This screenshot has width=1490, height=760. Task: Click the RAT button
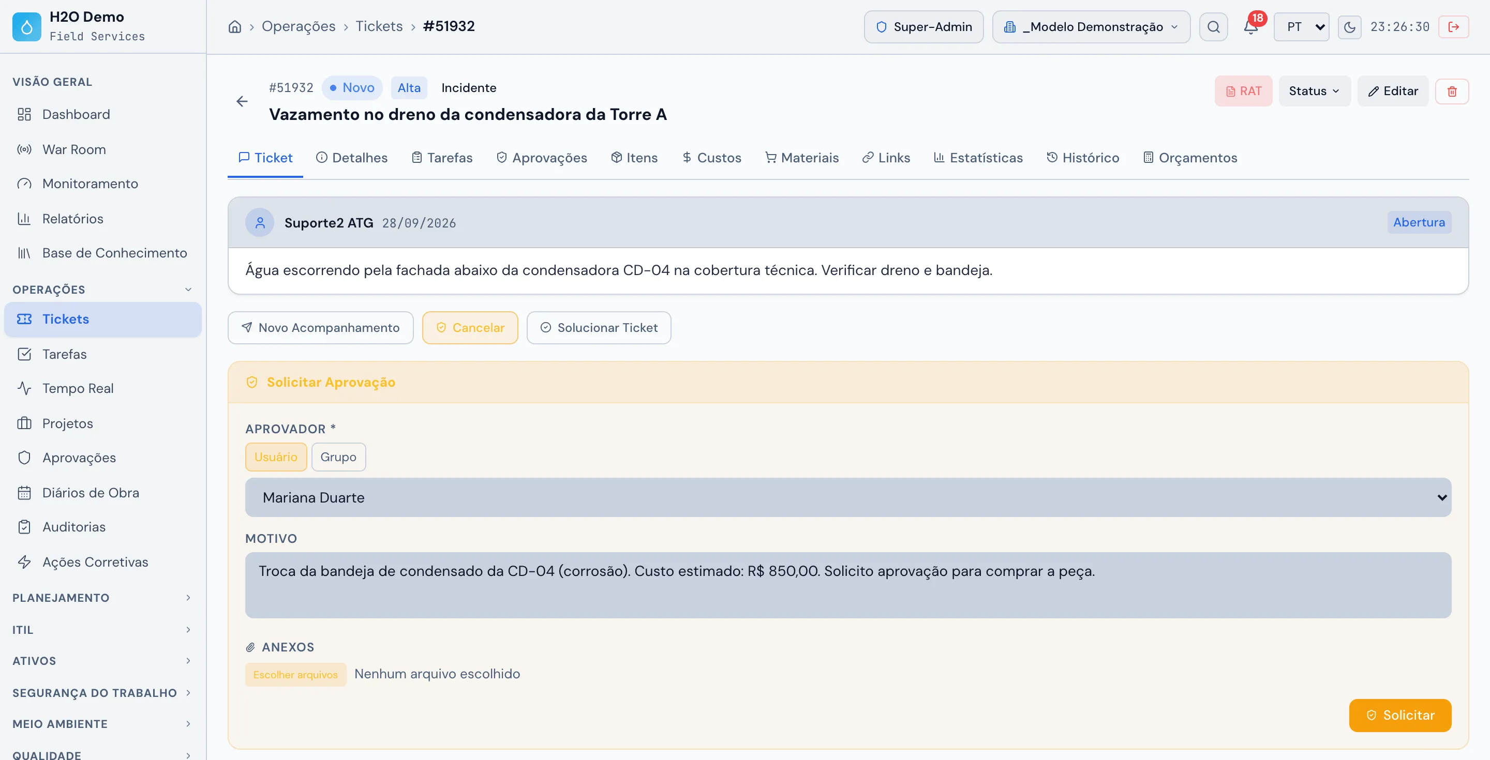(1244, 92)
